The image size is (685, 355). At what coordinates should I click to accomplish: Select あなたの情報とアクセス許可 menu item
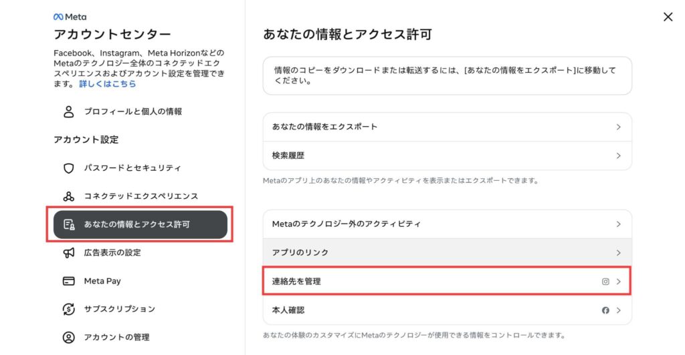pos(140,224)
